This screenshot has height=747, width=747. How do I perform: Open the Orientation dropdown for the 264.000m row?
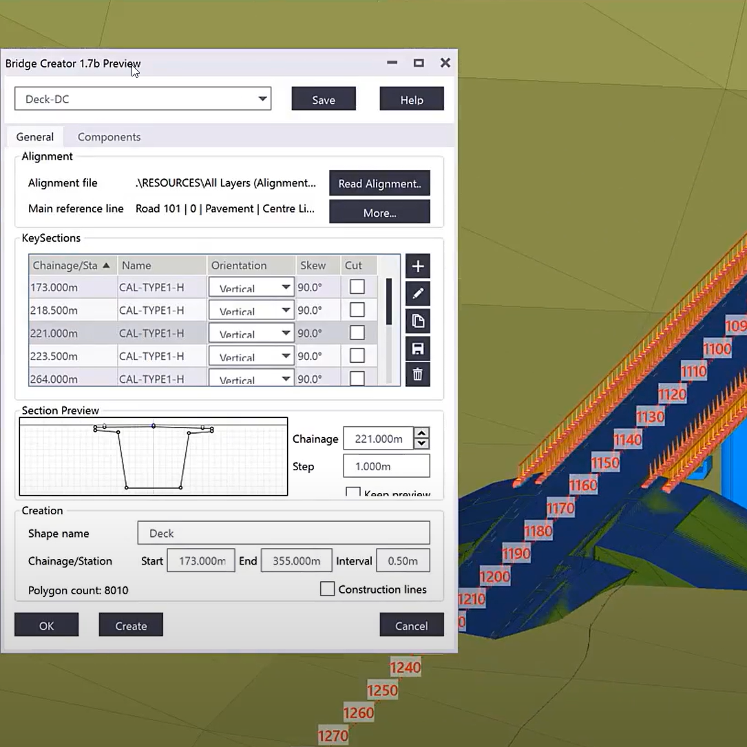tap(286, 378)
